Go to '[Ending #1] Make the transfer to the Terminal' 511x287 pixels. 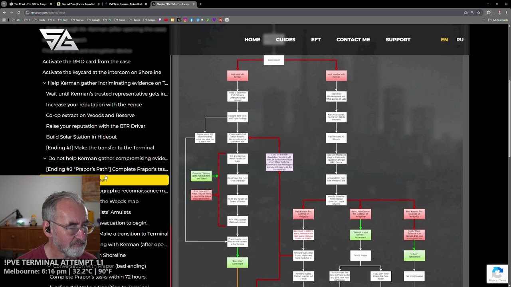[100, 147]
